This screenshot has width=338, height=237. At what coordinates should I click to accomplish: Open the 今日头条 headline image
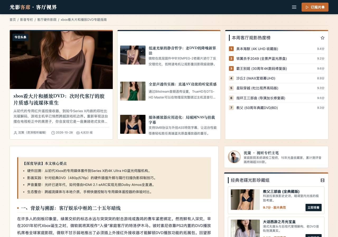[x=61, y=60]
